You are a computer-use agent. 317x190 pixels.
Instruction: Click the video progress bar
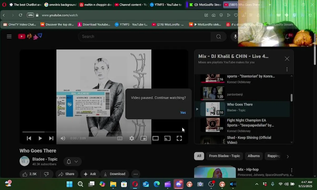(x=104, y=132)
